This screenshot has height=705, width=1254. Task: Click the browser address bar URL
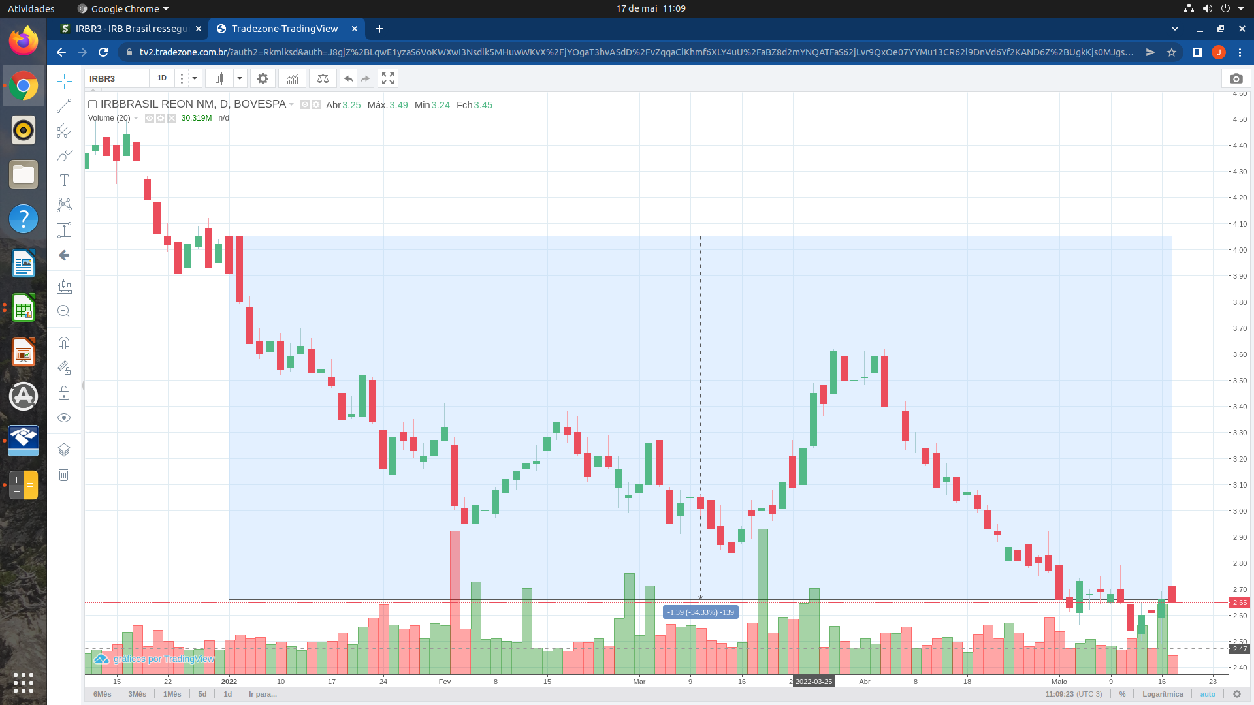(636, 52)
